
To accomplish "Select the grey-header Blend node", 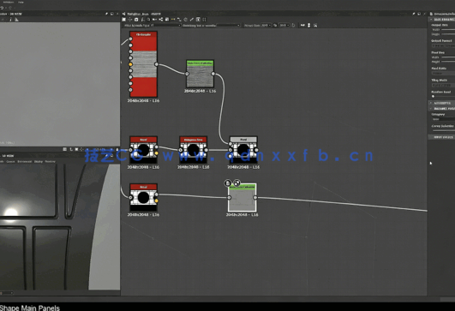I will [243, 150].
